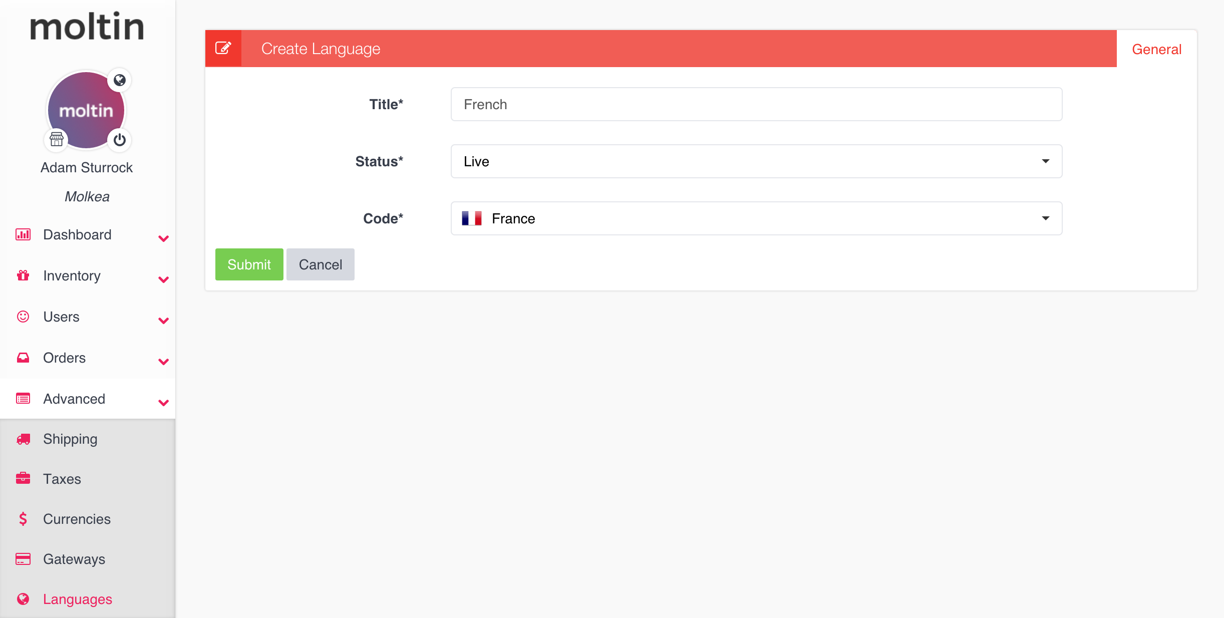The image size is (1224, 618).
Task: Open the Code dropdown showing France
Action: 756,218
